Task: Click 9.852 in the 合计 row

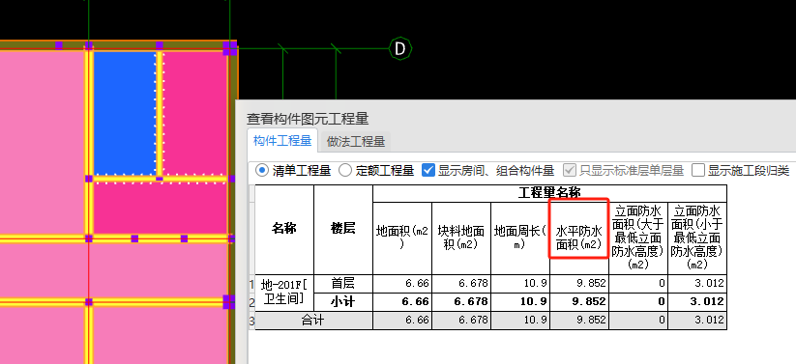Action: [578, 321]
